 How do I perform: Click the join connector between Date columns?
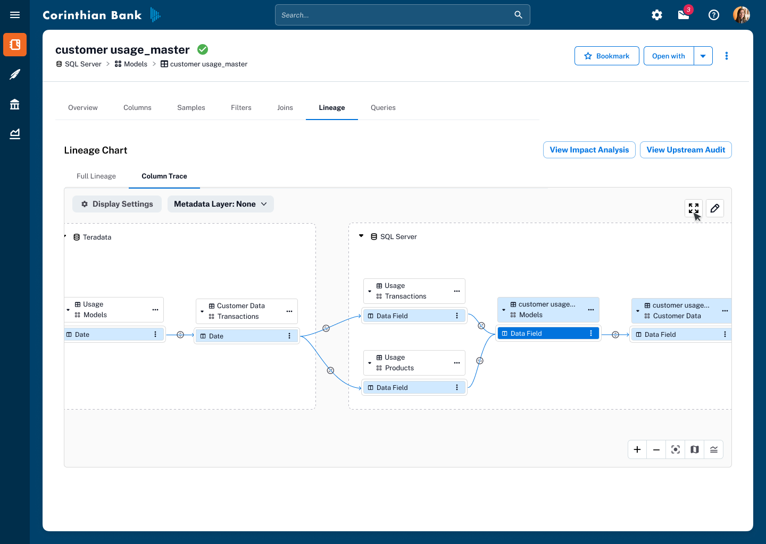pos(180,335)
